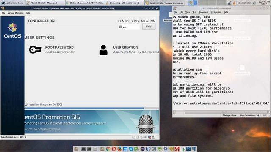The width and height of the screenshot is (271, 152).
Task: Click the first hard disk status icon in VMware
Action: (x=134, y=137)
